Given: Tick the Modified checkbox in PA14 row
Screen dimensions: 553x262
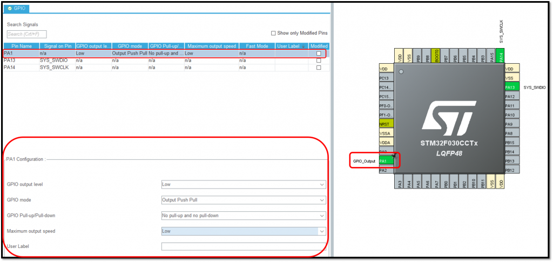Looking at the screenshot, I should click(319, 68).
